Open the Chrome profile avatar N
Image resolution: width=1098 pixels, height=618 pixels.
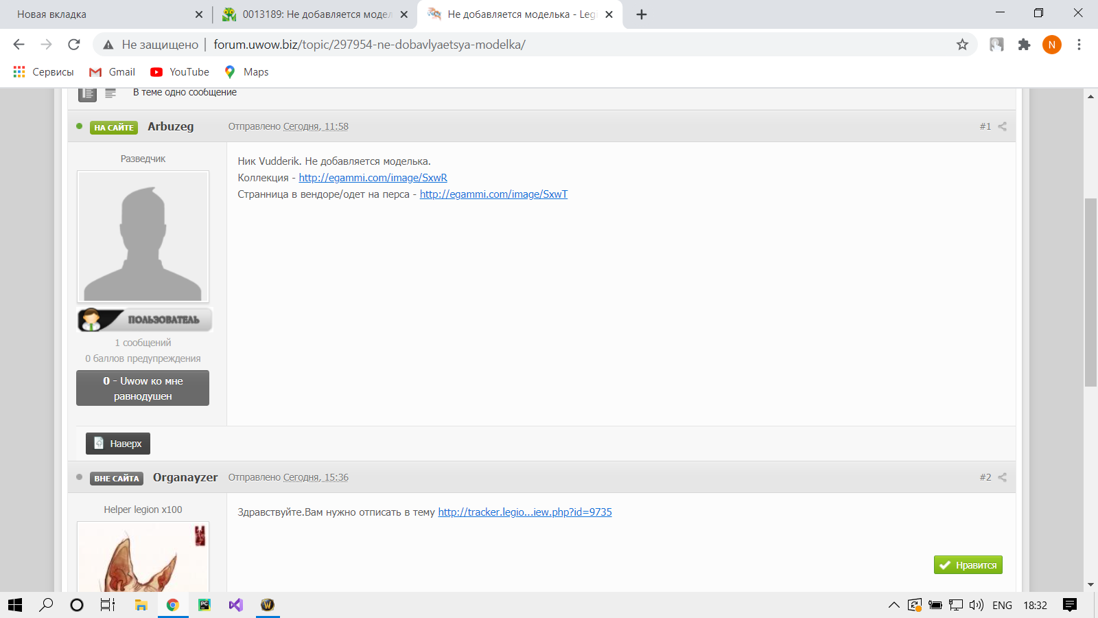tap(1051, 45)
